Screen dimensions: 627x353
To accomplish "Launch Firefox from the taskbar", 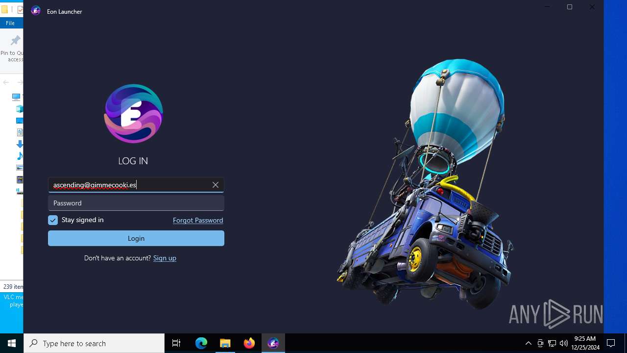I will 249,343.
